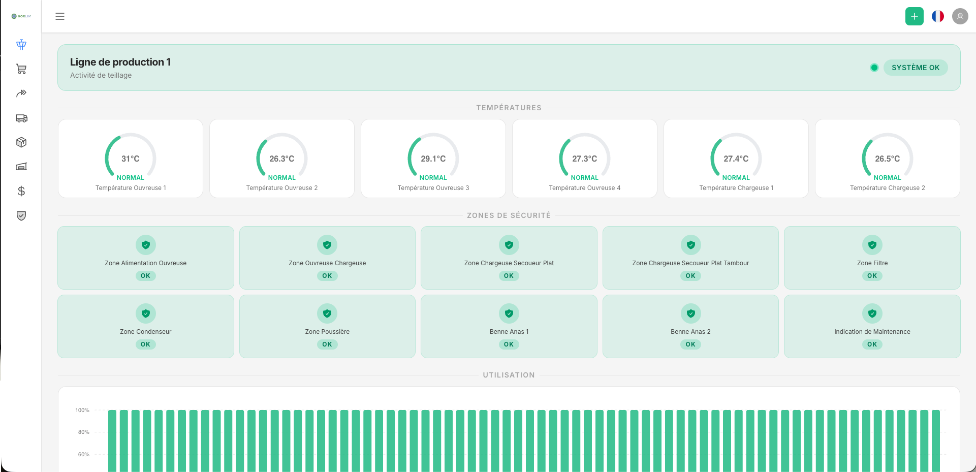976x472 pixels.
Task: Click the shield icon of Zone Alimentation Ouvreuse
Action: point(146,245)
